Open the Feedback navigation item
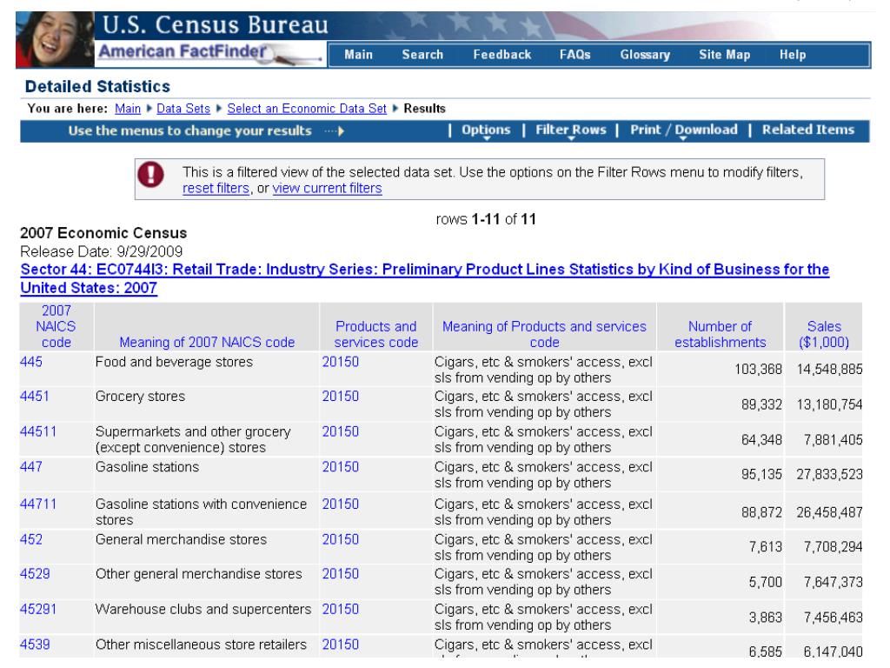 [x=502, y=55]
